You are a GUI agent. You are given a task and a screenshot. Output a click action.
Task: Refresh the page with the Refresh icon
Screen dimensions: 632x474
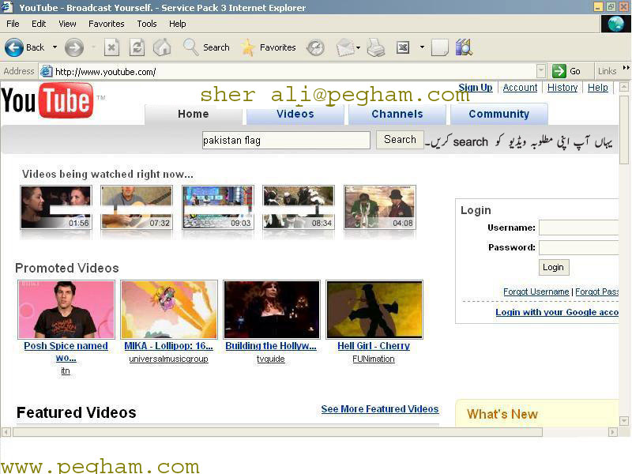click(x=137, y=47)
